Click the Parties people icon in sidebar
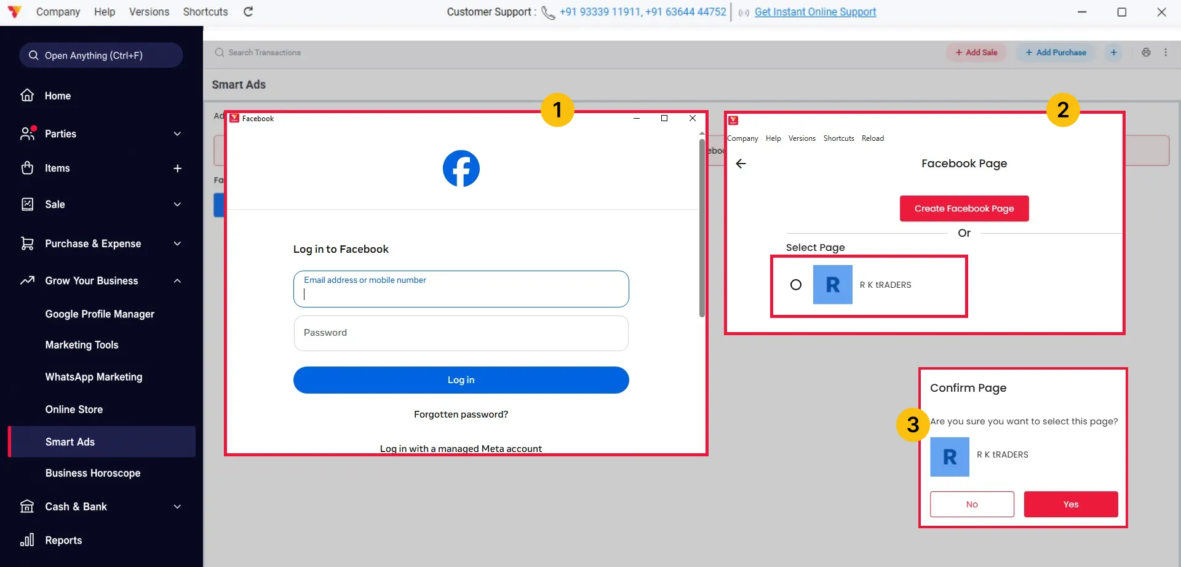 (x=28, y=133)
